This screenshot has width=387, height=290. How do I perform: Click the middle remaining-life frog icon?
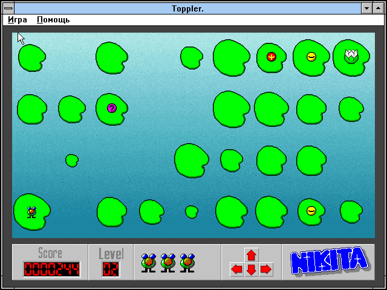tap(168, 263)
